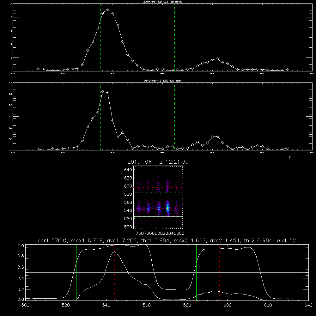
Task: Click bottom plot y-axis label 0.8
Action: click(21, 256)
